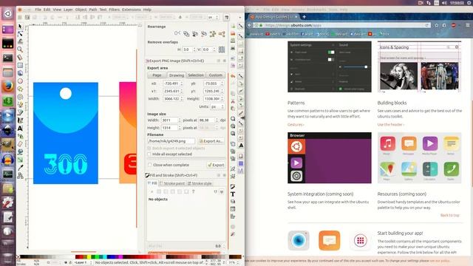The height and width of the screenshot is (266, 473).
Task: Step the x0 value spinner
Action: pos(182,83)
